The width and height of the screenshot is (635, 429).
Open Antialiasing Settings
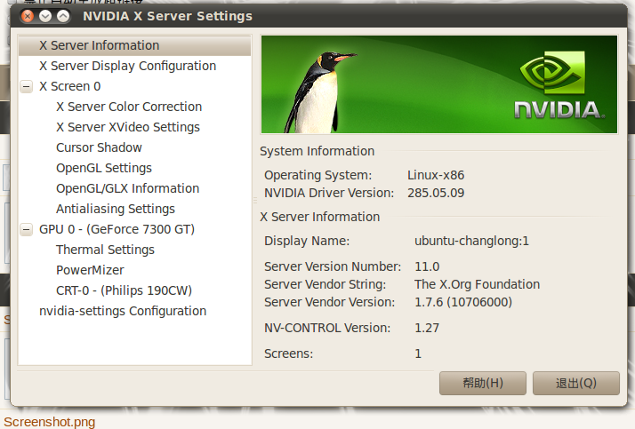click(x=115, y=209)
